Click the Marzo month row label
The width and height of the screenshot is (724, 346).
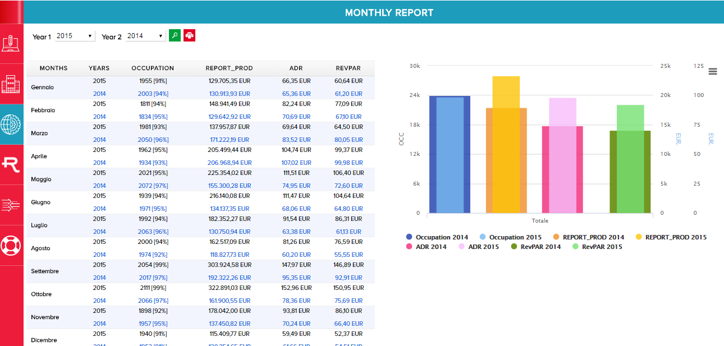pyautogui.click(x=39, y=133)
